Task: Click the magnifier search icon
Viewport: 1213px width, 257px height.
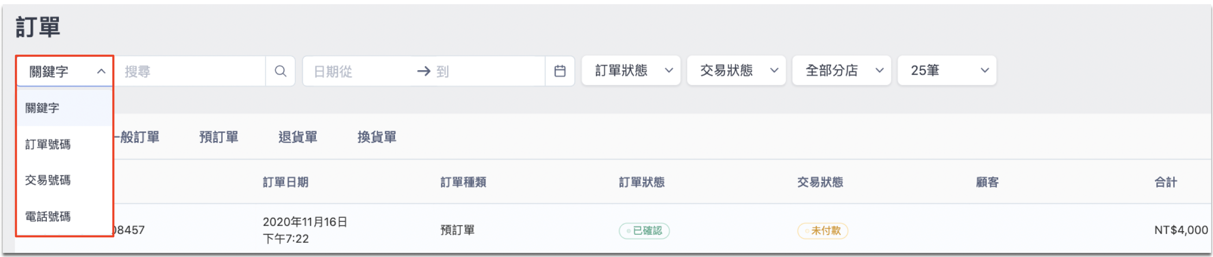Action: pyautogui.click(x=280, y=71)
